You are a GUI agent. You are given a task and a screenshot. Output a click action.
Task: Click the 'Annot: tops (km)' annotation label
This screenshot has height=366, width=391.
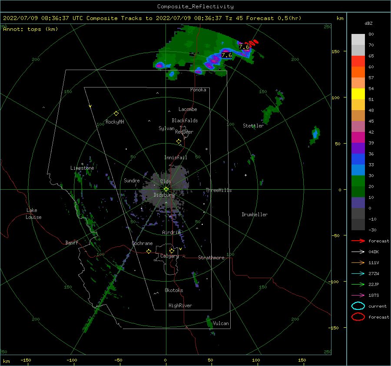click(30, 29)
